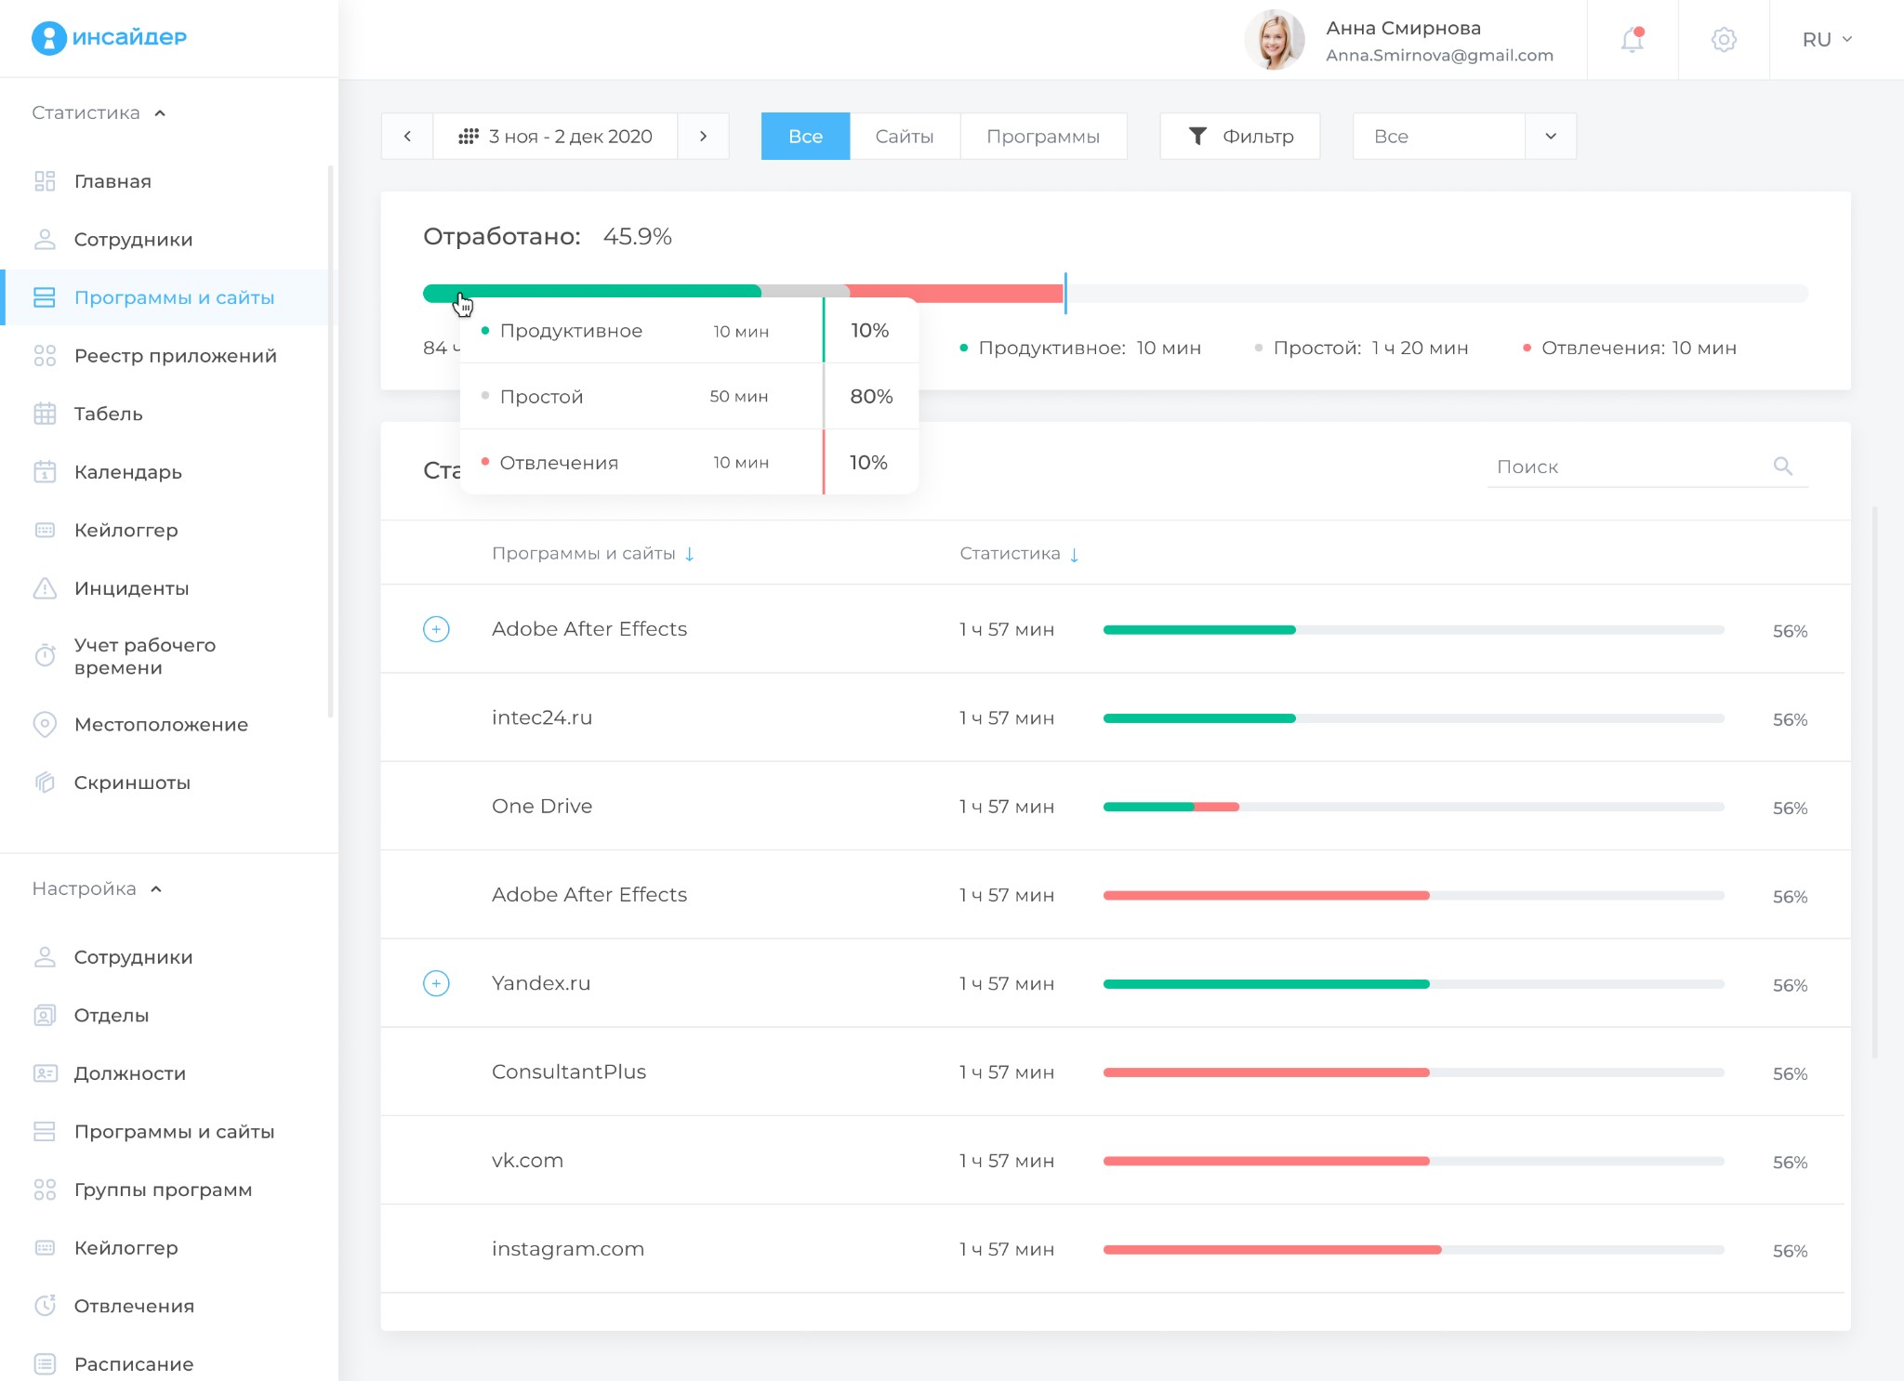Click the Табель grid icon

pos(45,414)
